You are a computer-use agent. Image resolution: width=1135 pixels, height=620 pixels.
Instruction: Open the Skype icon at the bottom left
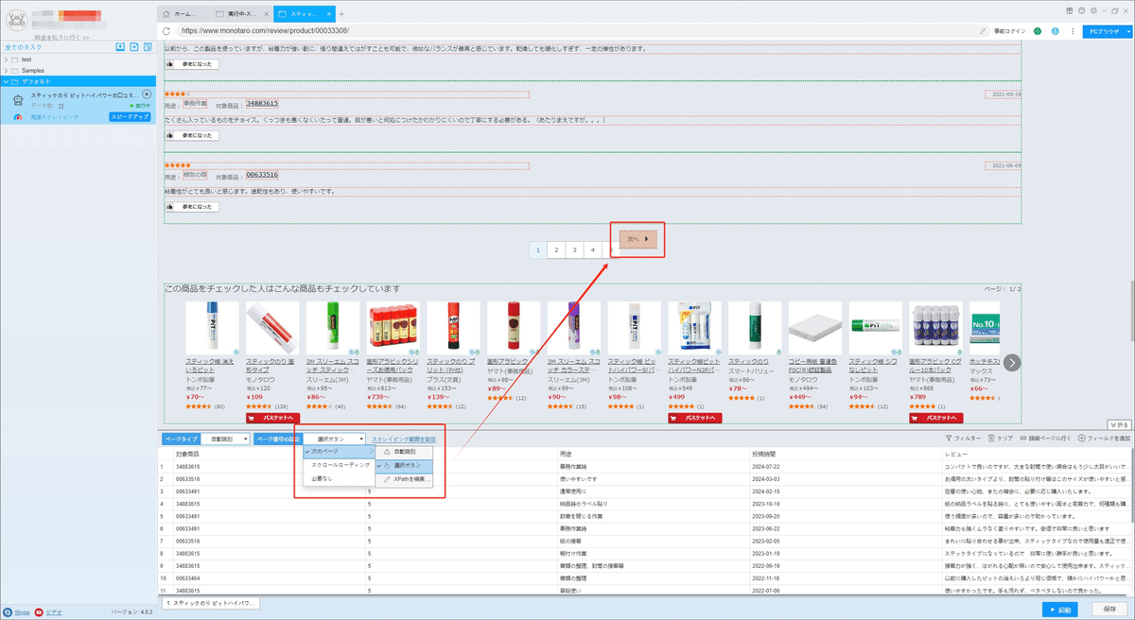[9, 612]
